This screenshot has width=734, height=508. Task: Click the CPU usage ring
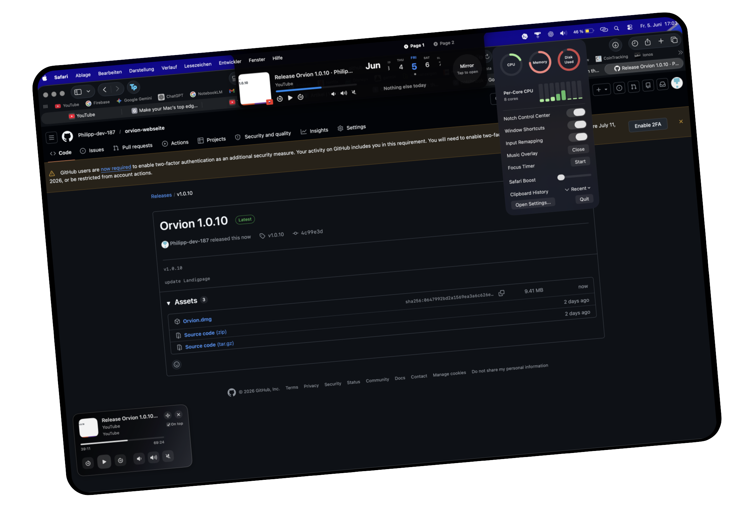tap(511, 64)
